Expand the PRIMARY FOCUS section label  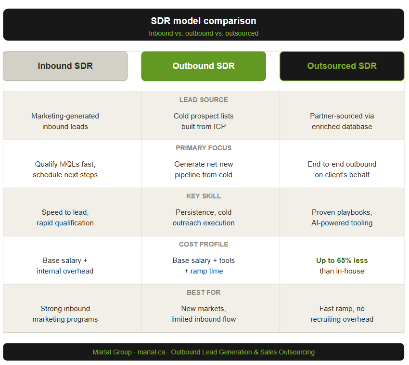(203, 148)
